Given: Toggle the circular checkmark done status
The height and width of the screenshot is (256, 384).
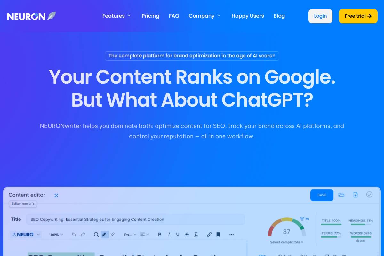Looking at the screenshot, I should pyautogui.click(x=369, y=195).
